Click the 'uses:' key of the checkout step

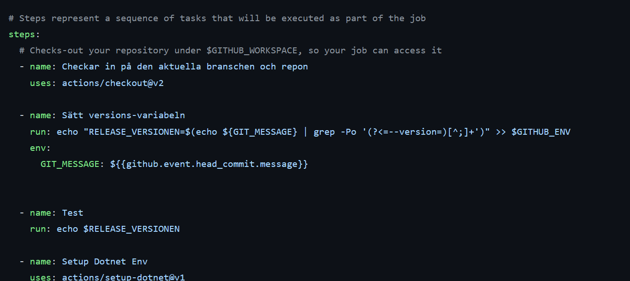(43, 83)
